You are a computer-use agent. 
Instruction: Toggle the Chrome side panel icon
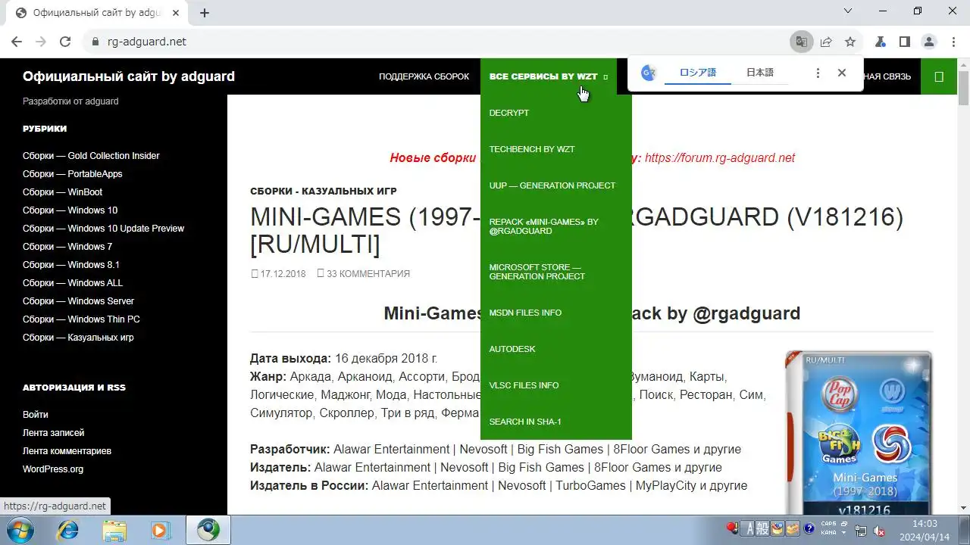(905, 42)
